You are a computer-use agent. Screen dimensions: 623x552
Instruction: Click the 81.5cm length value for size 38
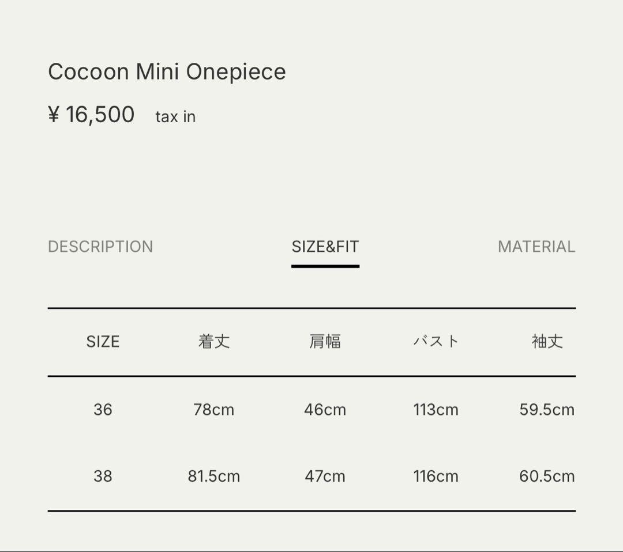pyautogui.click(x=214, y=476)
